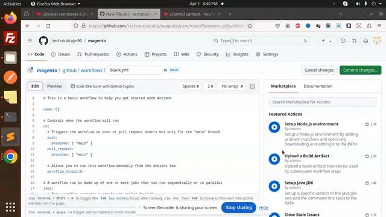The image size is (386, 217).
Task: Open the GitHub homepage logo
Action: [43, 40]
